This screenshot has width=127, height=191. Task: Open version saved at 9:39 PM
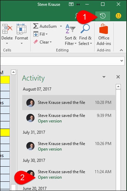pyautogui.click(x=50, y=121)
